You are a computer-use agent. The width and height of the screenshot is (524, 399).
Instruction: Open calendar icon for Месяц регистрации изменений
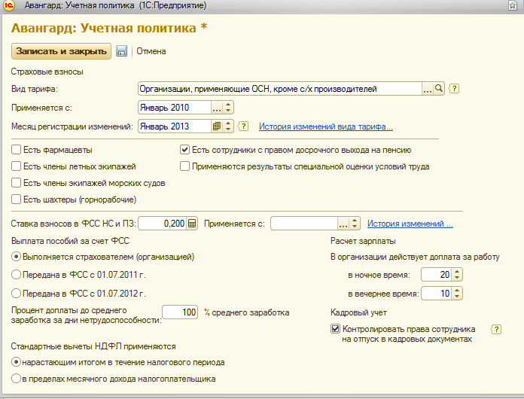pyautogui.click(x=217, y=126)
